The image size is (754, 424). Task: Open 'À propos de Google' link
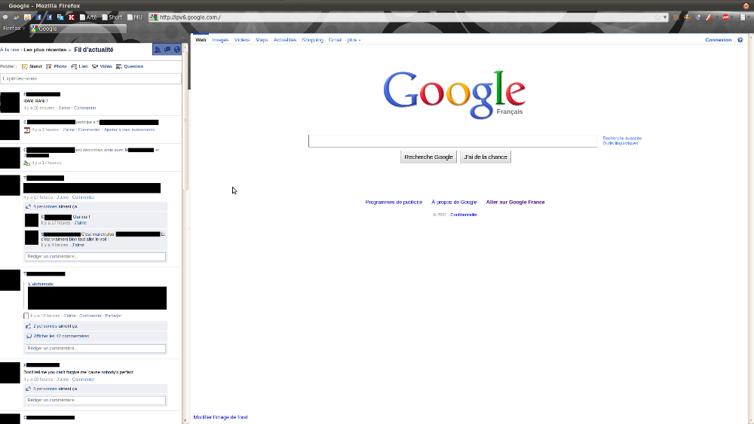coord(454,202)
